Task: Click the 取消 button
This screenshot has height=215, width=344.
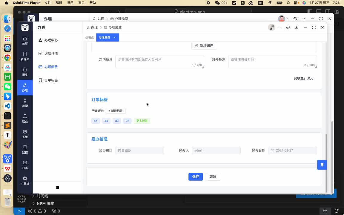Action: (x=213, y=177)
